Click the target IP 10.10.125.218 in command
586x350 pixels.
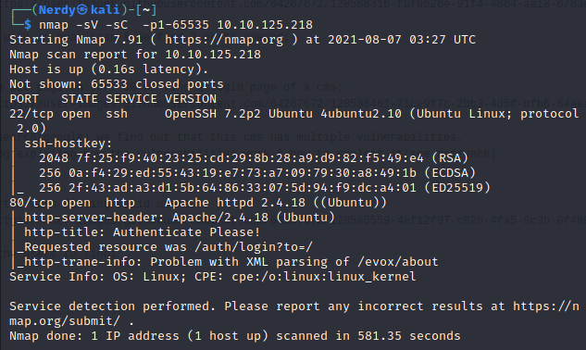tap(265, 25)
